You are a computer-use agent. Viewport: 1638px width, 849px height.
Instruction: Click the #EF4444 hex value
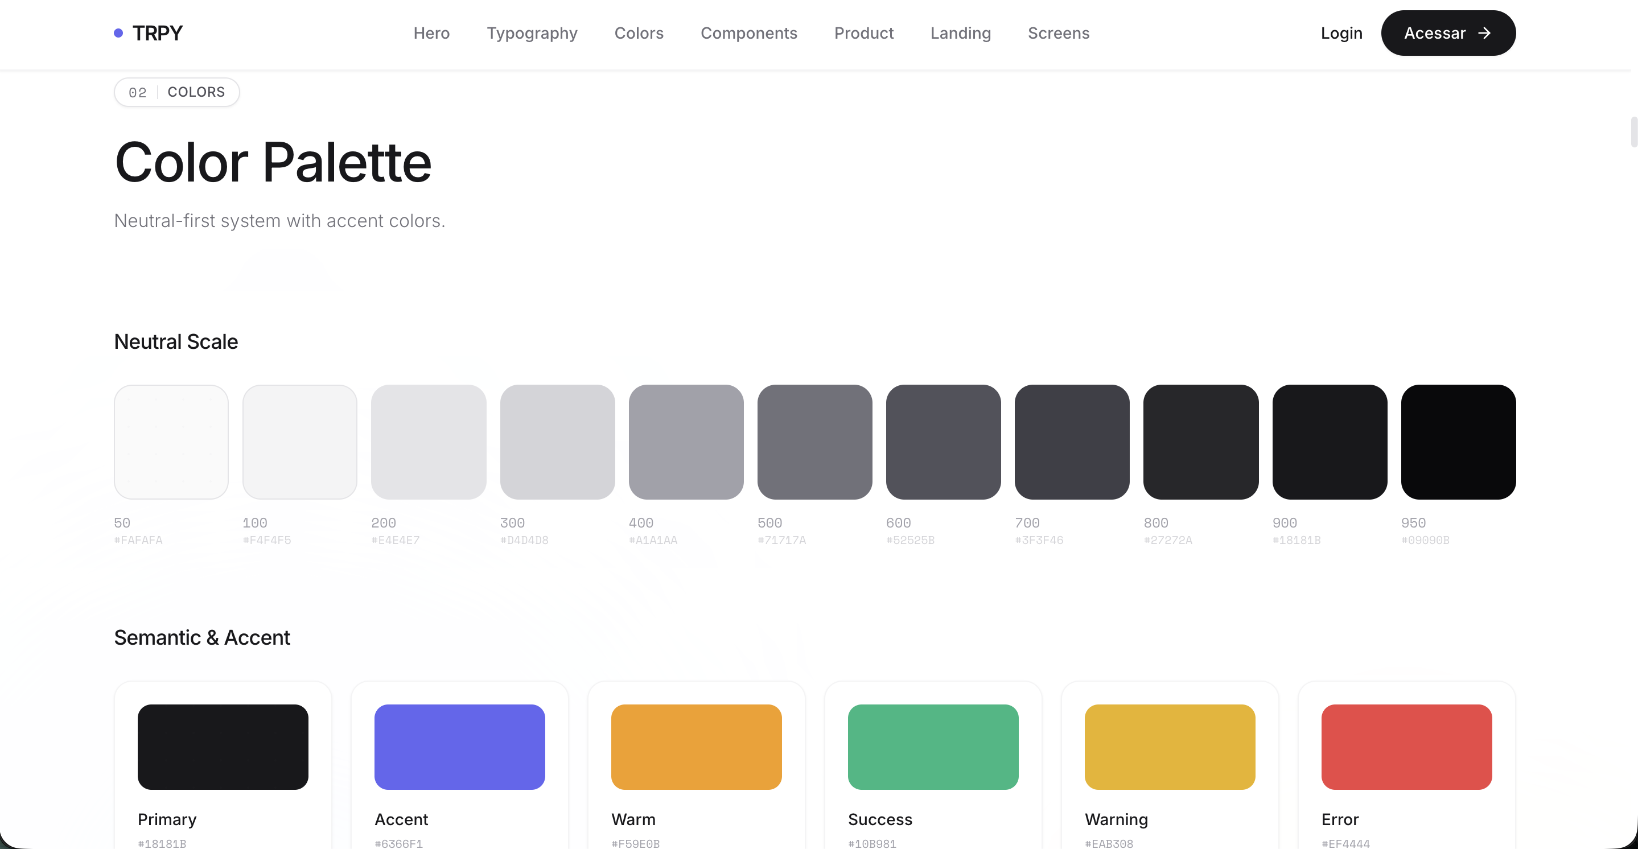[1345, 843]
